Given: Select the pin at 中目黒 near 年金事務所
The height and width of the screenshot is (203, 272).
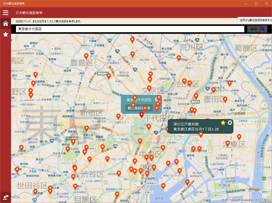Looking at the screenshot, I should (75, 186).
